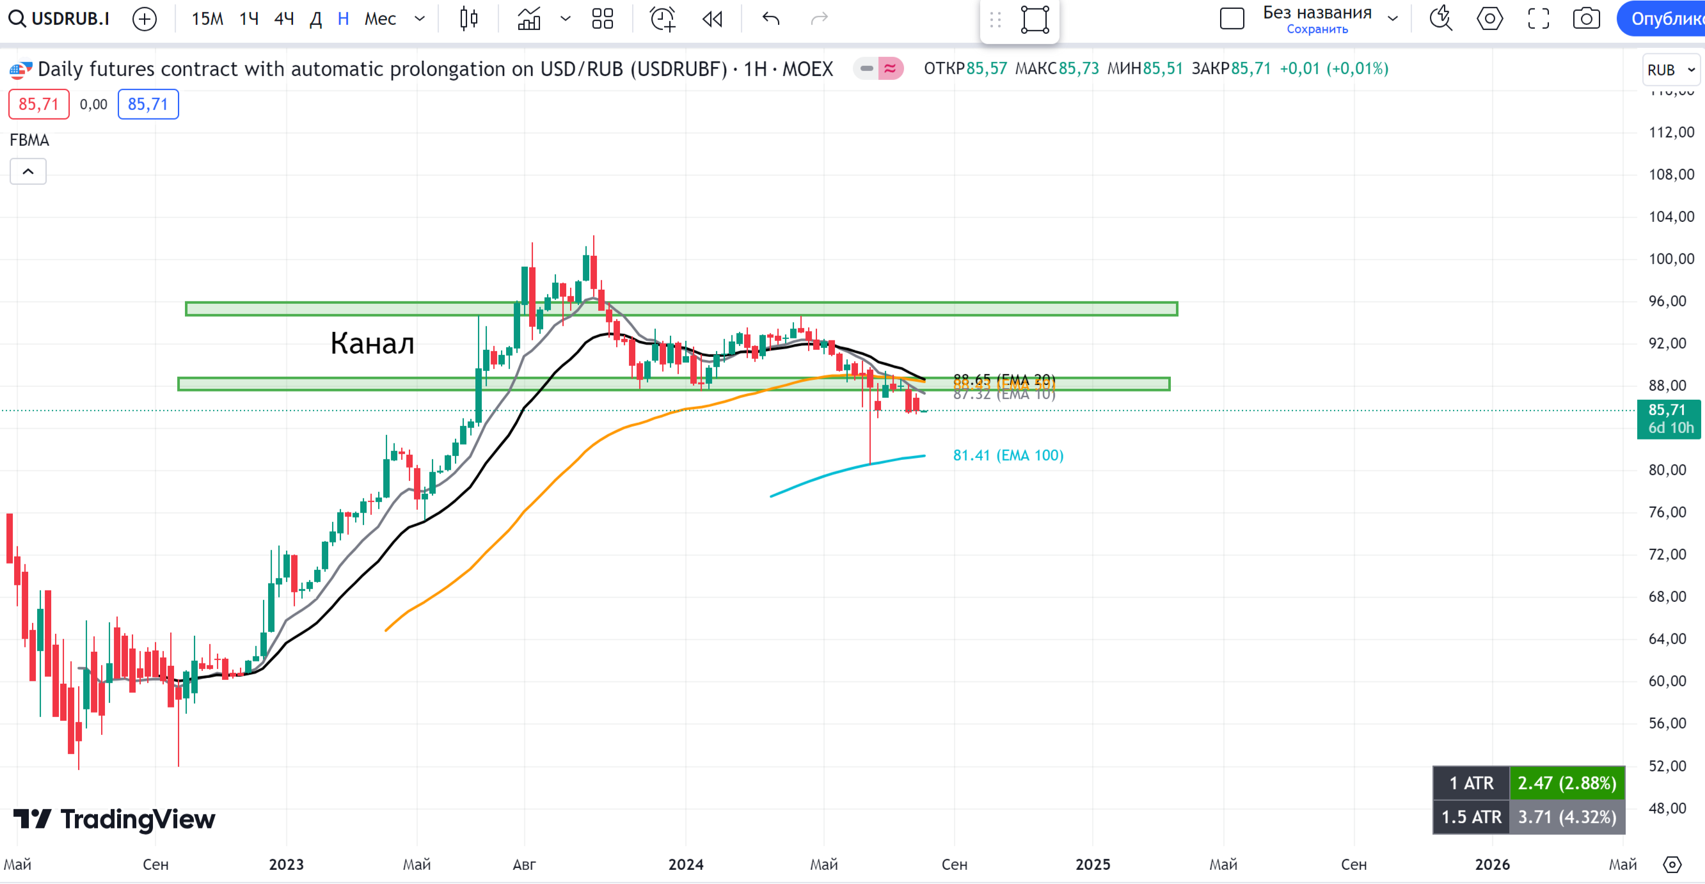
Task: Toggle the pink data mode indicator
Action: [890, 68]
